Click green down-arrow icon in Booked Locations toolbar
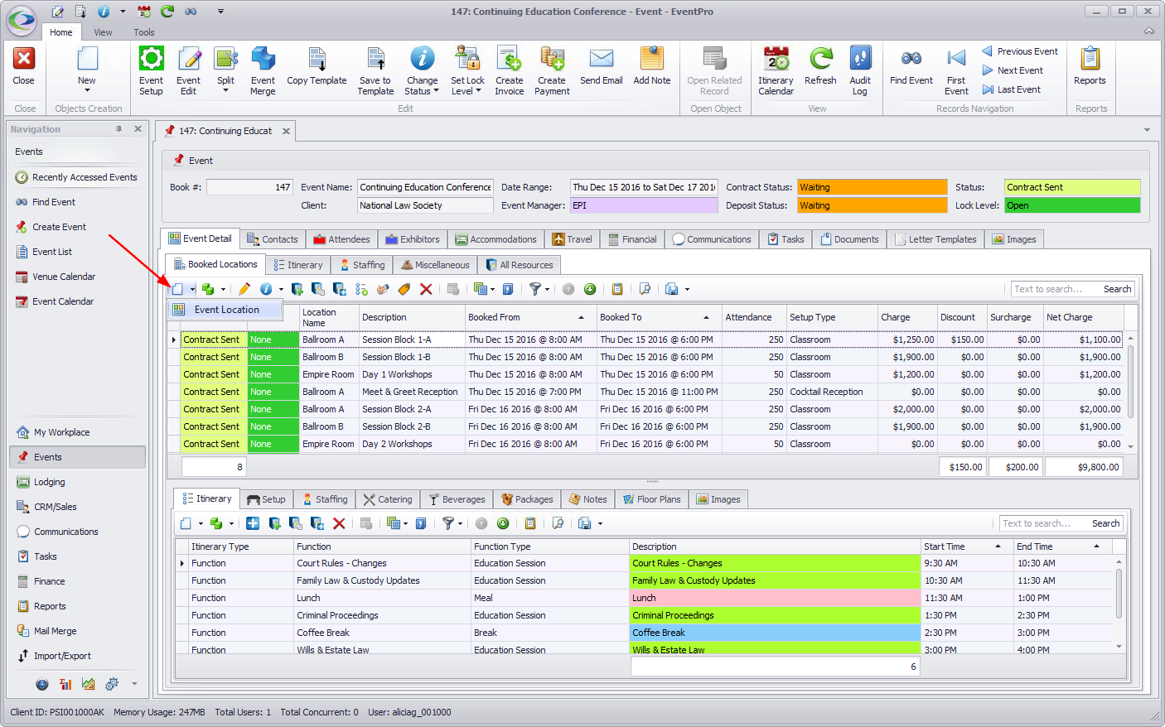This screenshot has width=1165, height=727. tap(590, 289)
